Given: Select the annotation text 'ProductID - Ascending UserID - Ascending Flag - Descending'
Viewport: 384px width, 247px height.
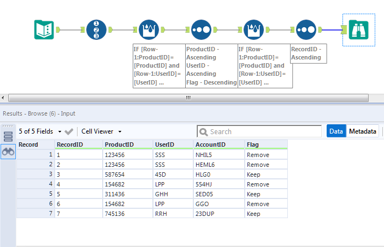Looking at the screenshot, I should (211, 66).
